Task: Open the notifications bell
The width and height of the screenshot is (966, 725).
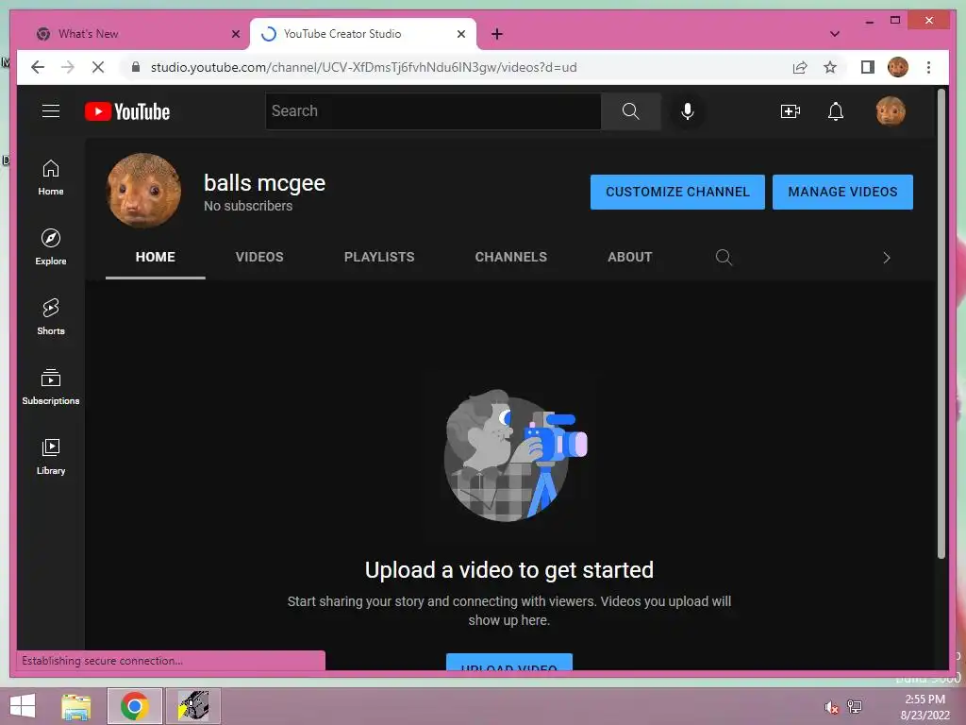Action: click(x=836, y=111)
